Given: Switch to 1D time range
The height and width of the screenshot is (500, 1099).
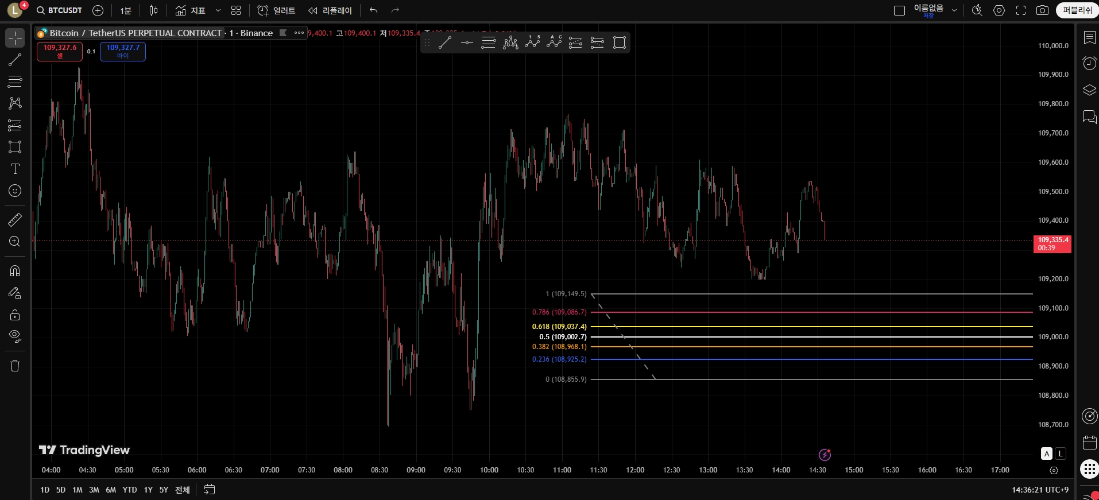Looking at the screenshot, I should [45, 490].
